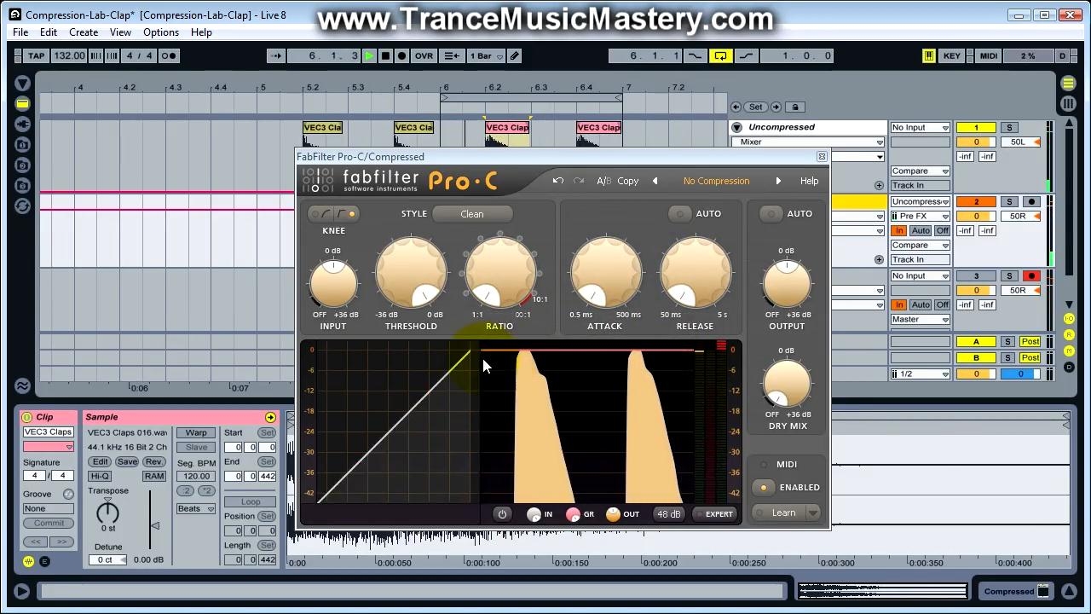Image resolution: width=1091 pixels, height=614 pixels.
Task: Open the Options menu
Action: coord(161,32)
